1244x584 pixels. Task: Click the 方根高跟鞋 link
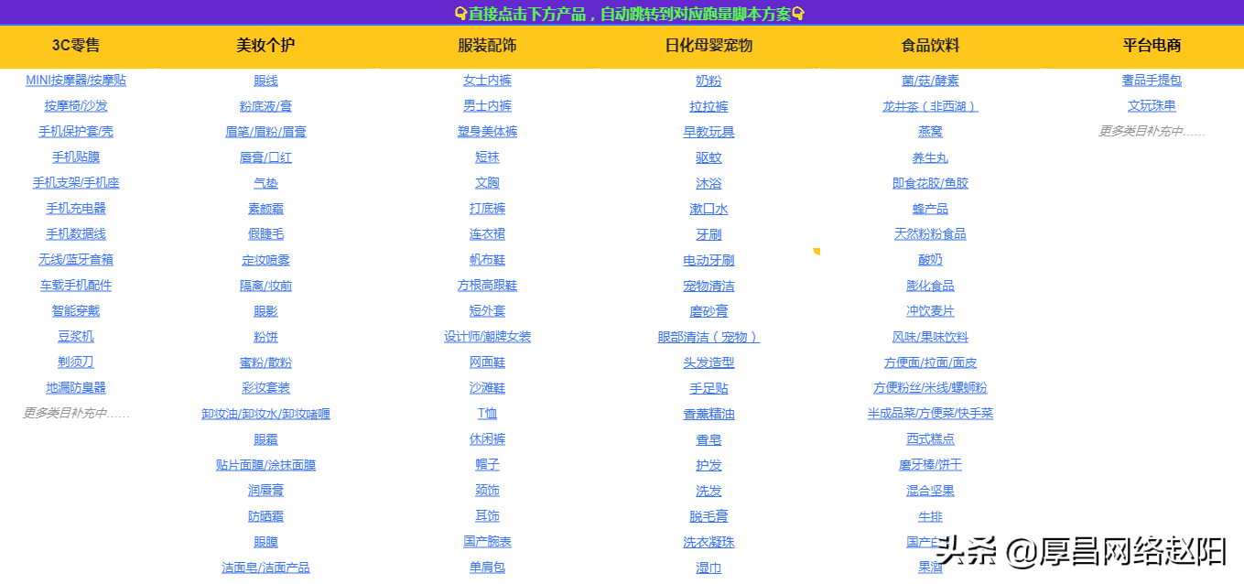click(x=487, y=286)
